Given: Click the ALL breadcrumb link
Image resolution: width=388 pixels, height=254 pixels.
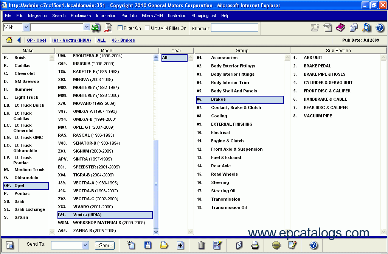Looking at the screenshot, I should [101, 40].
